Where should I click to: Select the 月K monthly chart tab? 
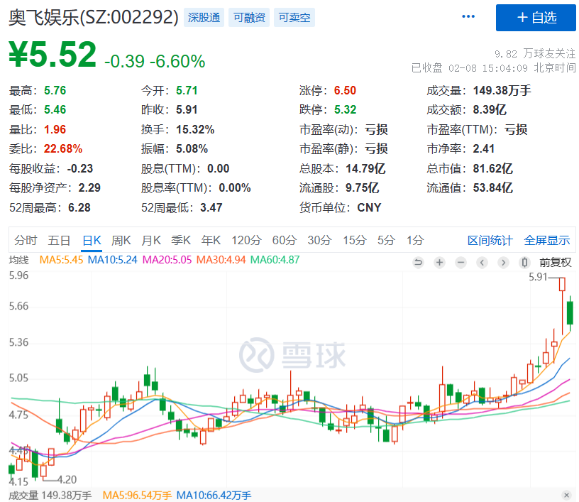pos(151,240)
